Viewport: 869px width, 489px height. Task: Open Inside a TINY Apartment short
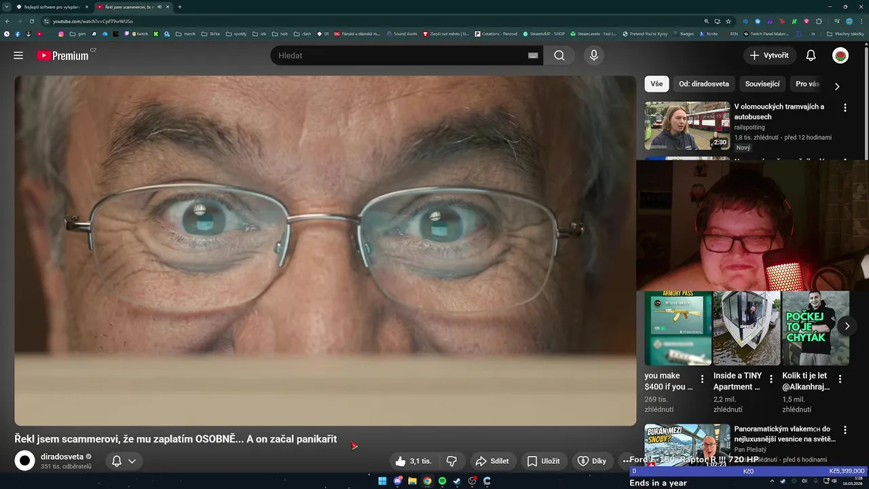pyautogui.click(x=747, y=328)
